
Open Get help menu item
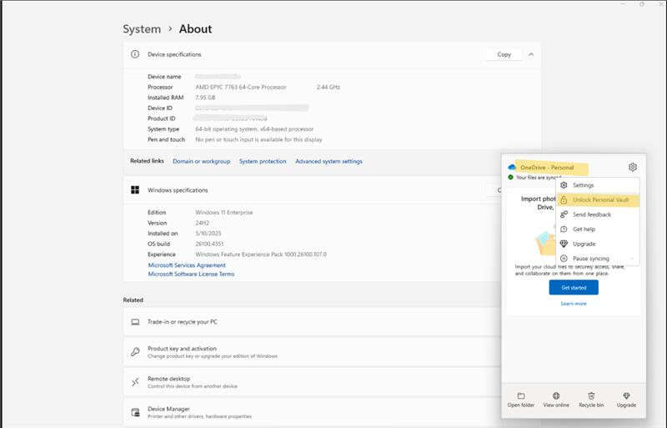pyautogui.click(x=598, y=229)
